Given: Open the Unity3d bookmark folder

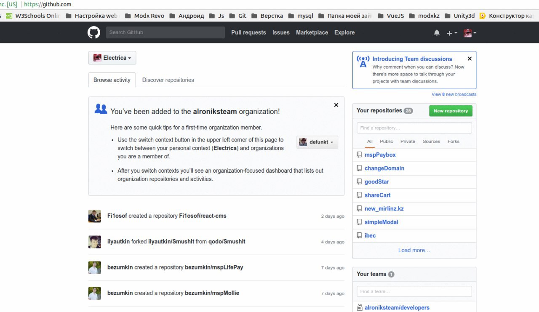Looking at the screenshot, I should click(x=459, y=16).
